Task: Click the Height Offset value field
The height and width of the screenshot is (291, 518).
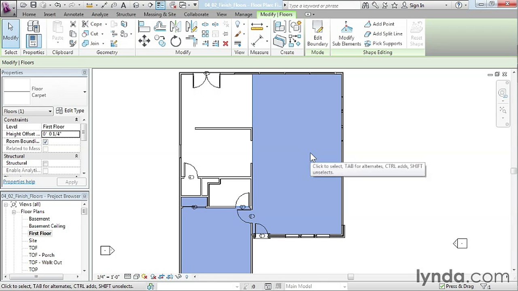Action: tap(61, 134)
